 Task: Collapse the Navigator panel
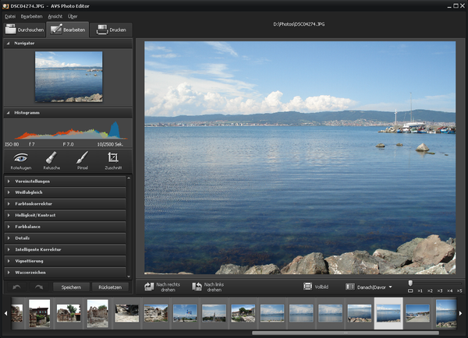tap(9, 43)
